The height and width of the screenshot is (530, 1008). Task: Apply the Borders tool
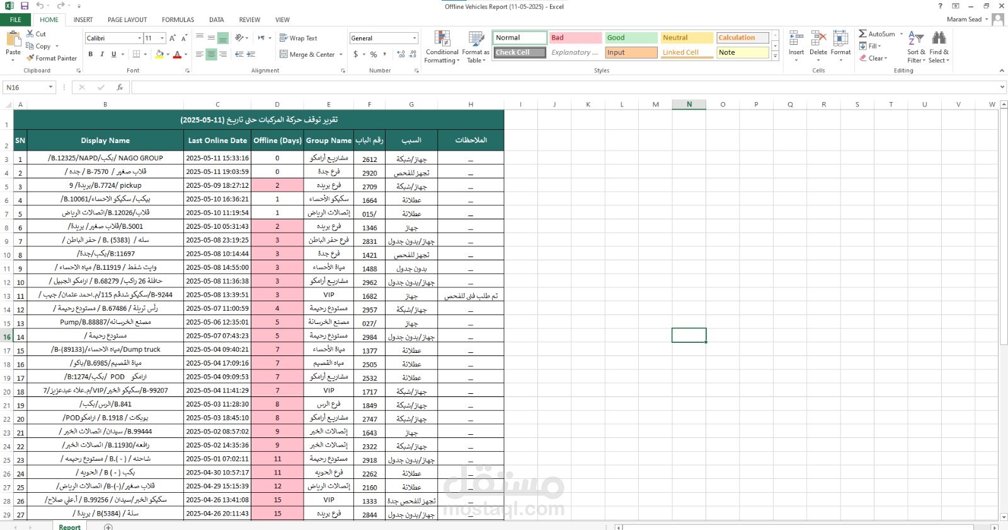click(x=137, y=54)
